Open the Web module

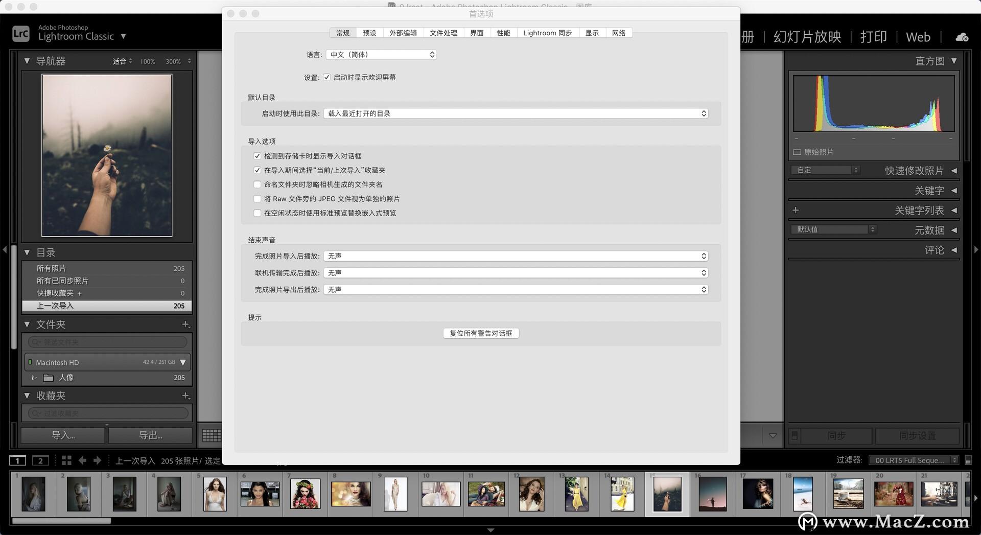tap(918, 37)
